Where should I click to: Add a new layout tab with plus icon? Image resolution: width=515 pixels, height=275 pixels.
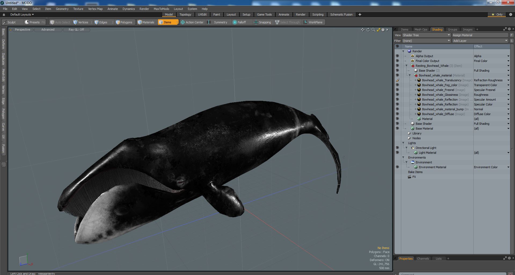(x=360, y=14)
